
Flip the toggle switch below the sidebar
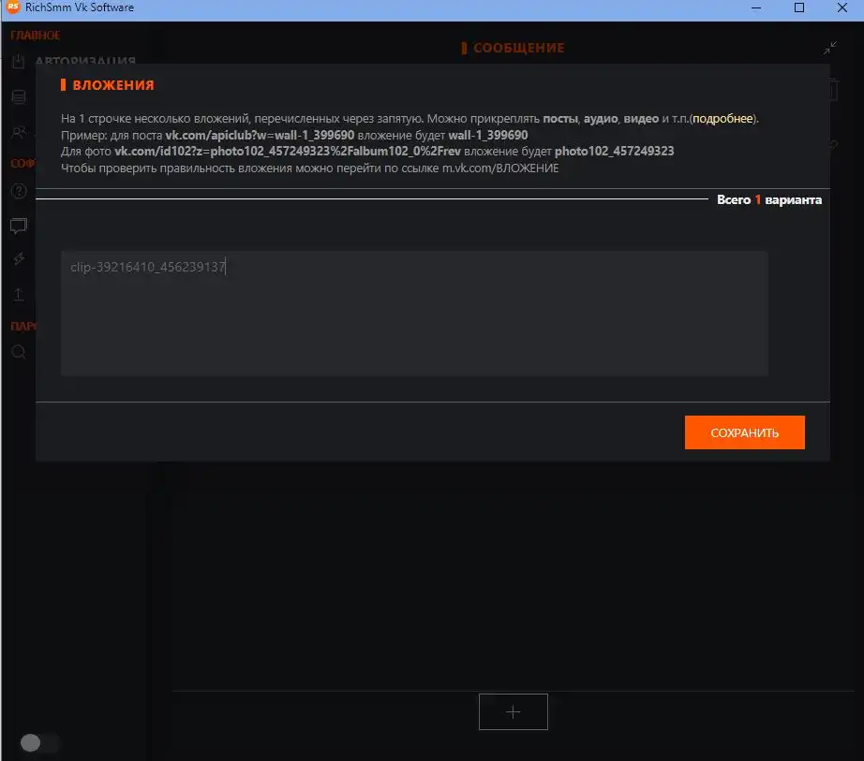click(38, 743)
